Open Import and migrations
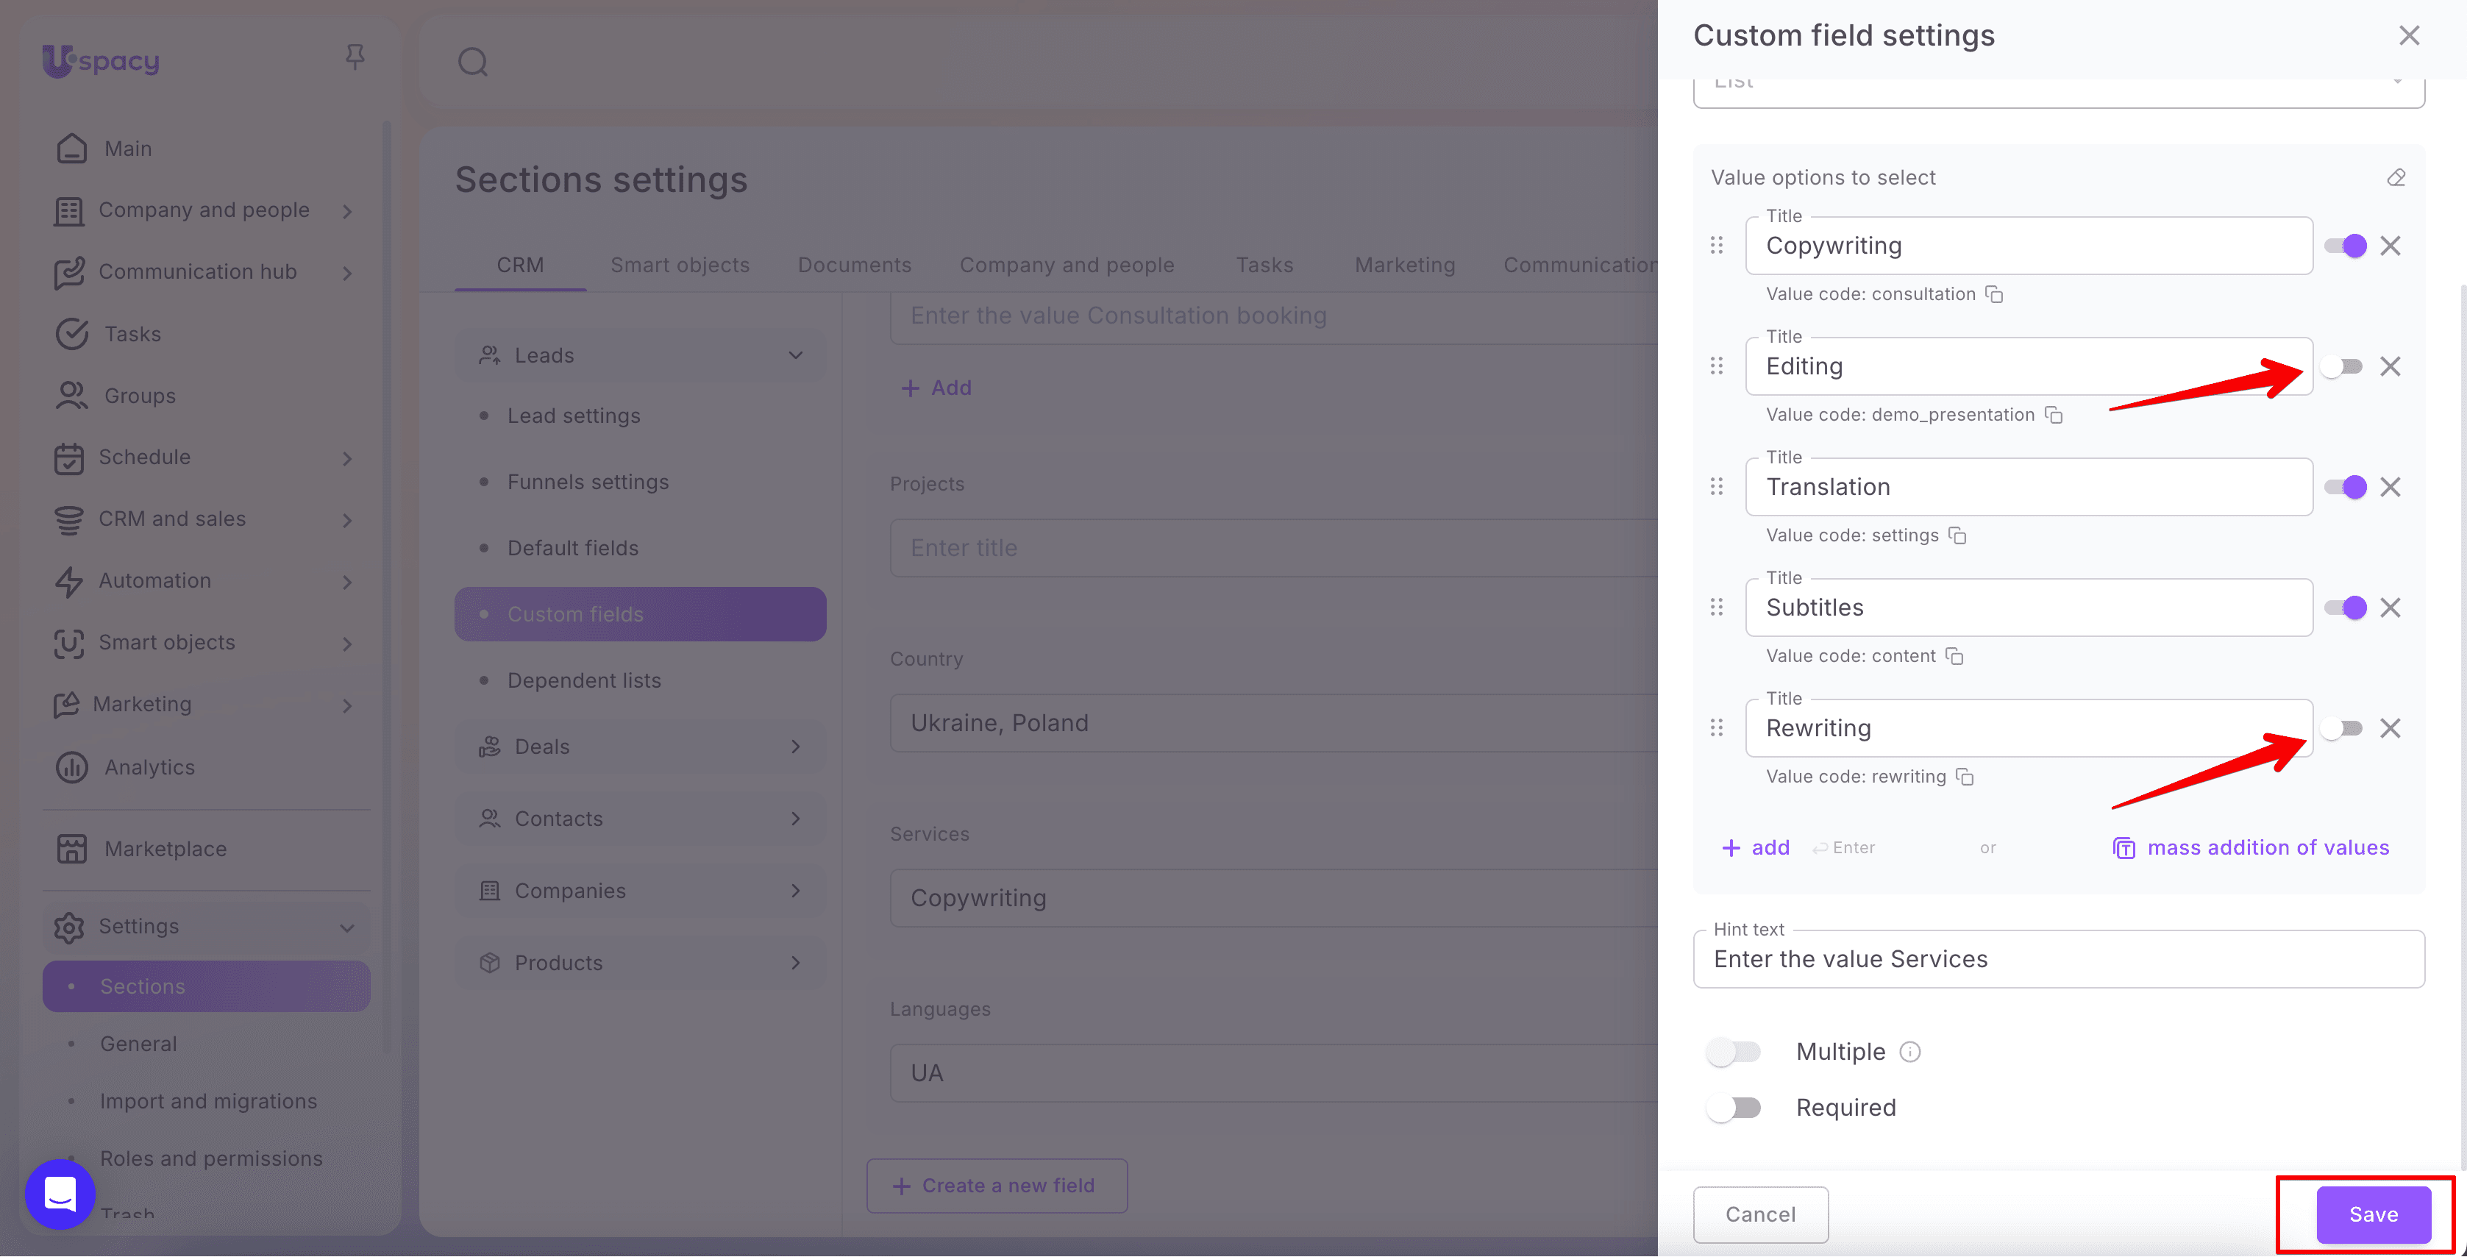This screenshot has height=1257, width=2467. point(208,1101)
